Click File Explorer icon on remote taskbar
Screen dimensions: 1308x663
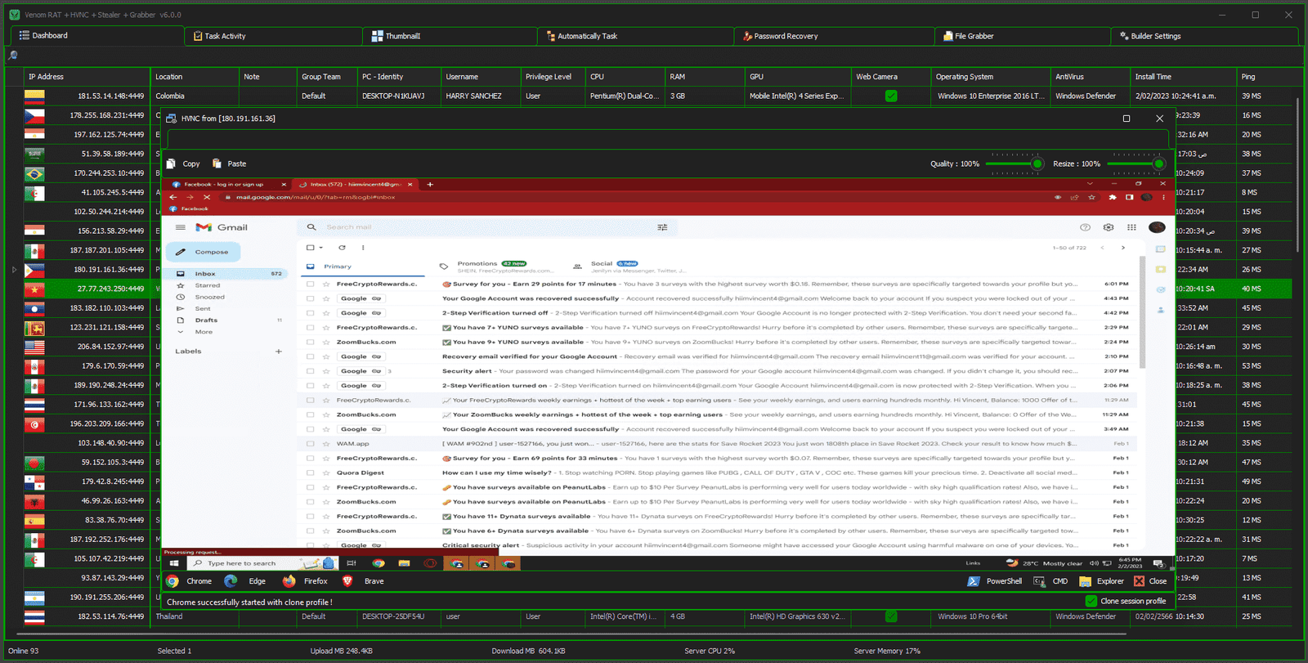(x=404, y=563)
